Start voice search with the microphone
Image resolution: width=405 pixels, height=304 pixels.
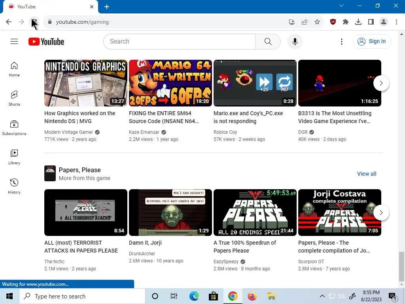coord(295,41)
